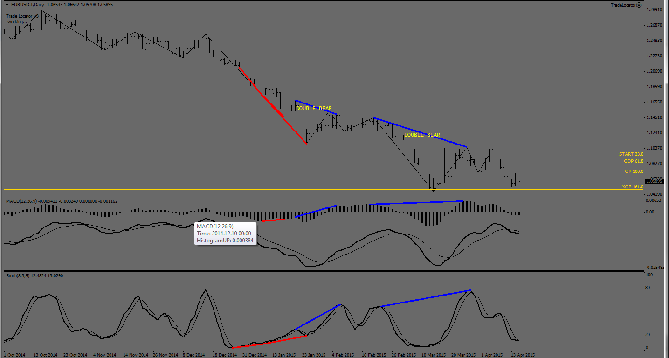Select the earlier DOUBLE BEAR label near January 2015
669x358 pixels.
(x=314, y=108)
